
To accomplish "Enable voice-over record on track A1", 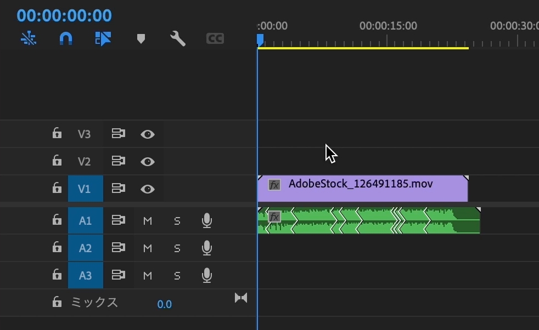I will click(206, 220).
